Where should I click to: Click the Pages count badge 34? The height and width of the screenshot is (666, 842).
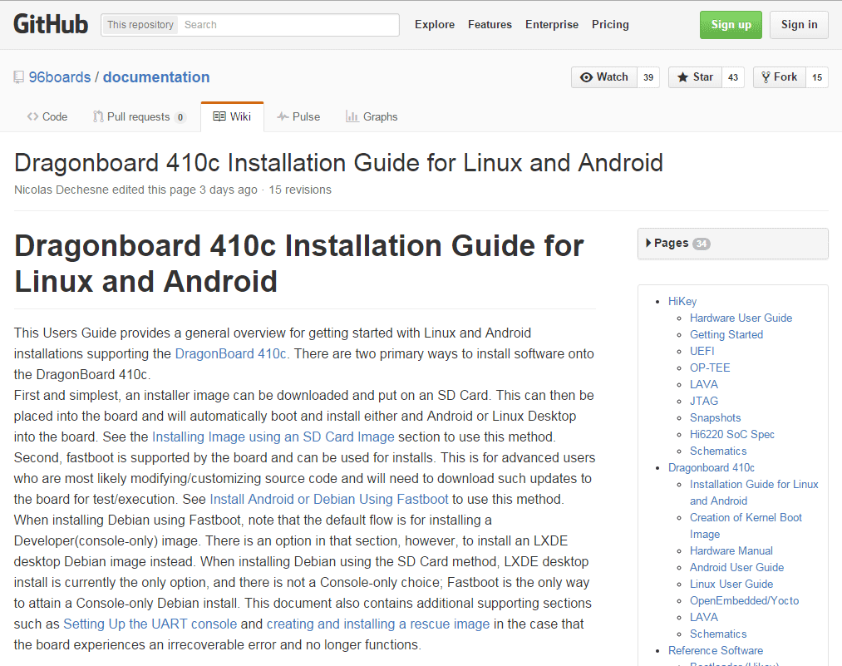(702, 244)
